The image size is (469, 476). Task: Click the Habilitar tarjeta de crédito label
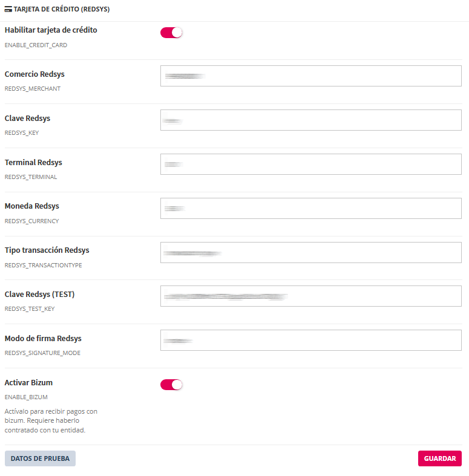tap(51, 30)
